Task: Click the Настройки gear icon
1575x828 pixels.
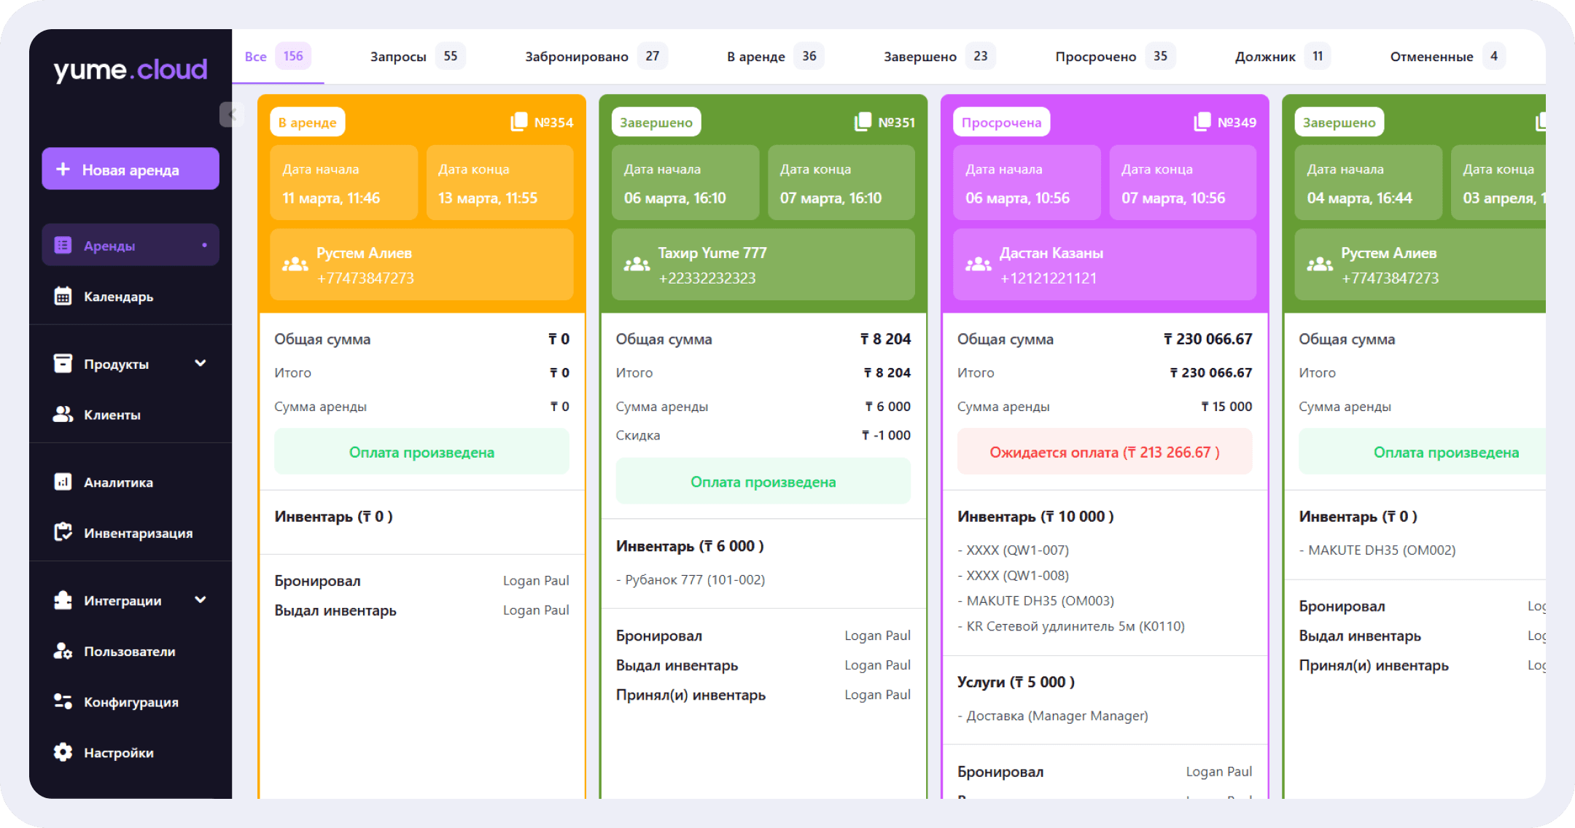Action: point(63,752)
